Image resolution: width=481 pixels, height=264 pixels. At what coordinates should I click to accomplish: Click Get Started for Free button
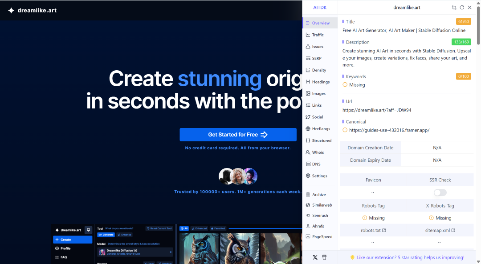tap(238, 135)
